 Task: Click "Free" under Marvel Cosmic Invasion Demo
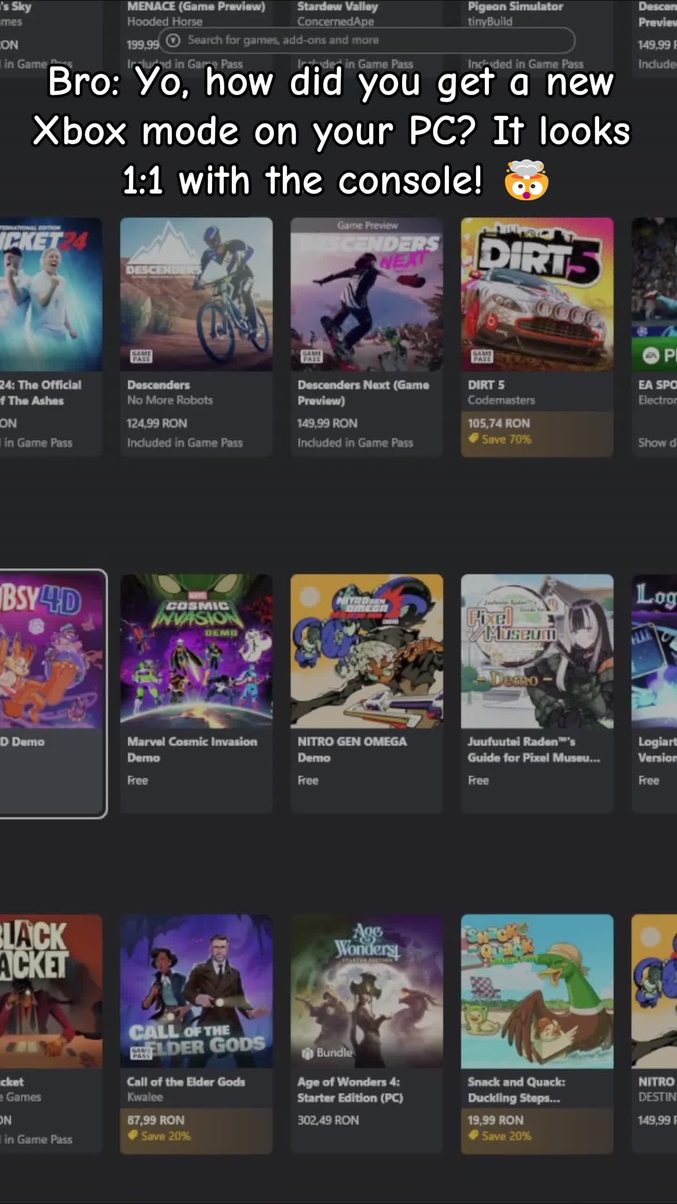tap(137, 780)
